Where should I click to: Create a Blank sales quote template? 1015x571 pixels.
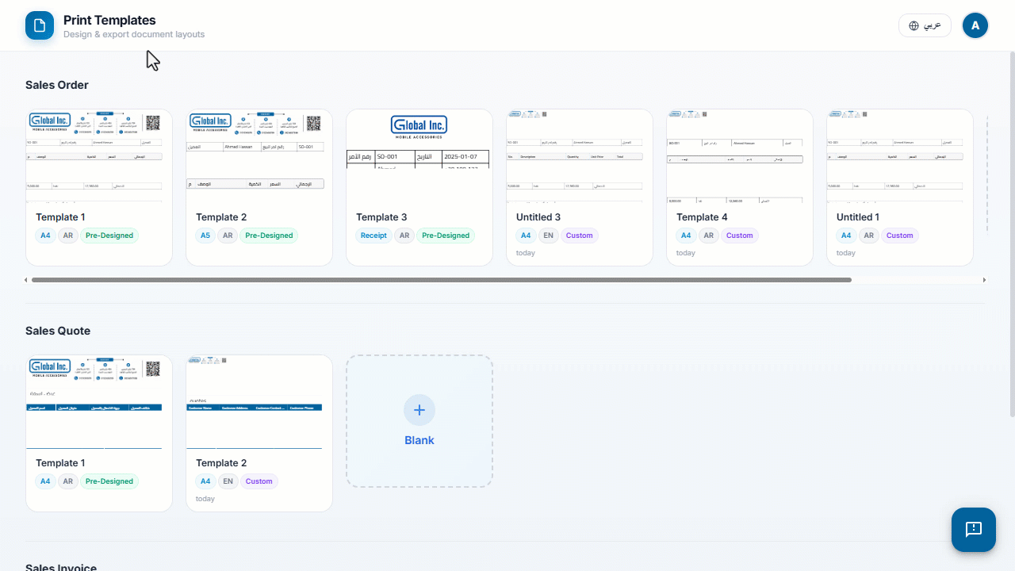pyautogui.click(x=419, y=421)
